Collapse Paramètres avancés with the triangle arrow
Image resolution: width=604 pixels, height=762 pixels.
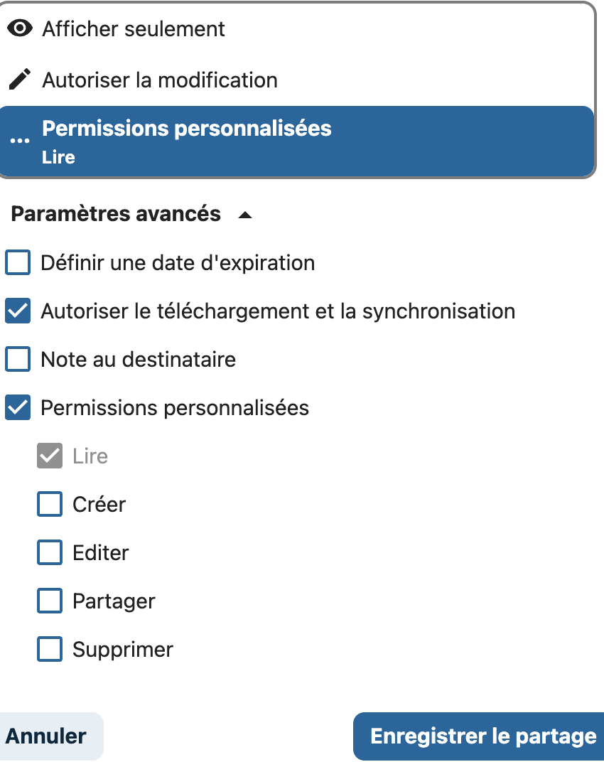pyautogui.click(x=245, y=215)
